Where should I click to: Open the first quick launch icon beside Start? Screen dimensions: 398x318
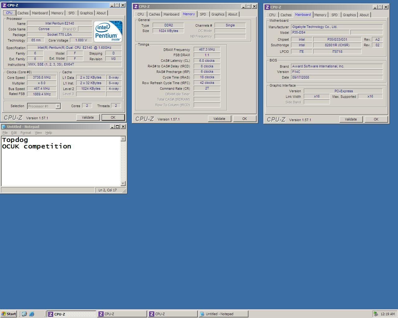[24, 314]
